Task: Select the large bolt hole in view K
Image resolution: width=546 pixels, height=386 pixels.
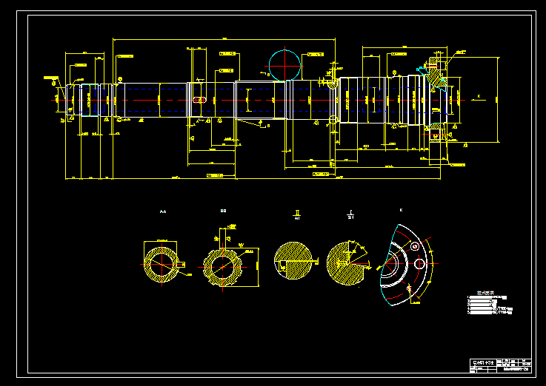Action: tap(419, 264)
